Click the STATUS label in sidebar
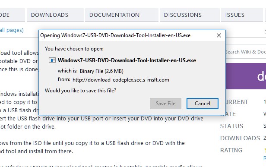Image resolution: width=266 pixels, height=167 pixels. [x=232, y=126]
